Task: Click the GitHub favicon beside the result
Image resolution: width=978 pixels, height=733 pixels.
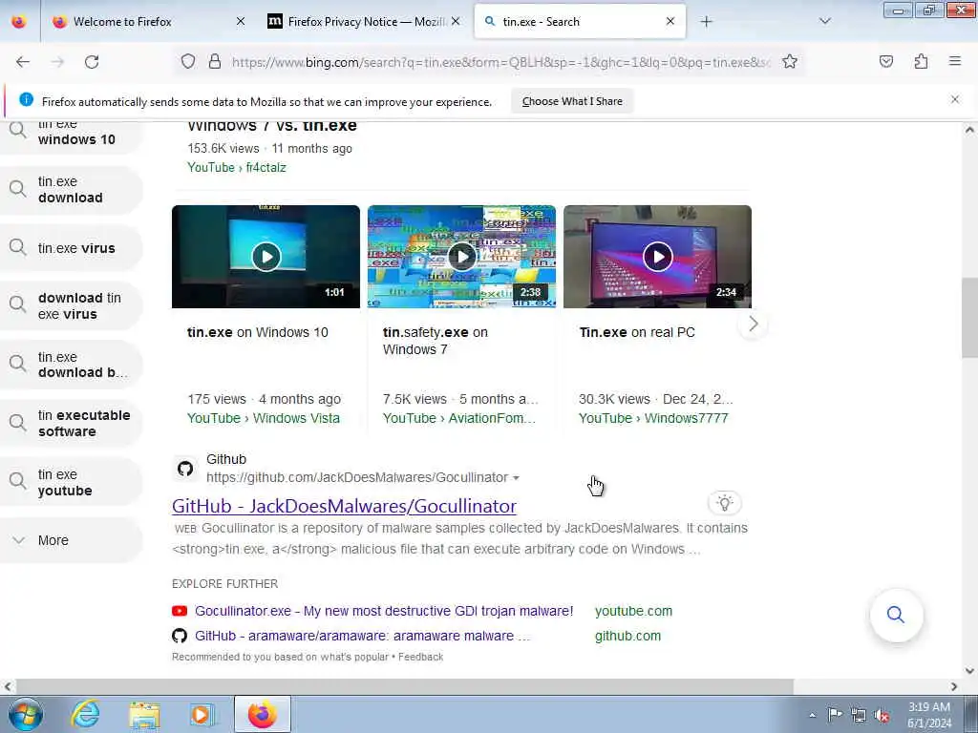Action: point(185,468)
